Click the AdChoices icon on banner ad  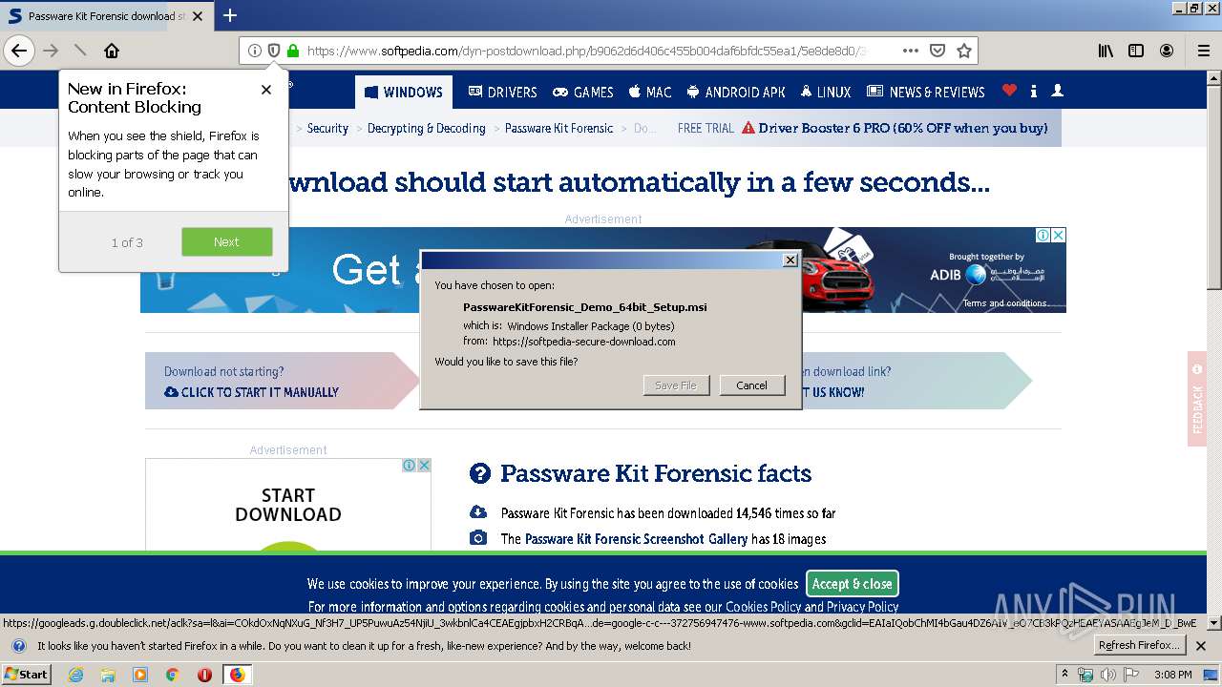click(1043, 235)
